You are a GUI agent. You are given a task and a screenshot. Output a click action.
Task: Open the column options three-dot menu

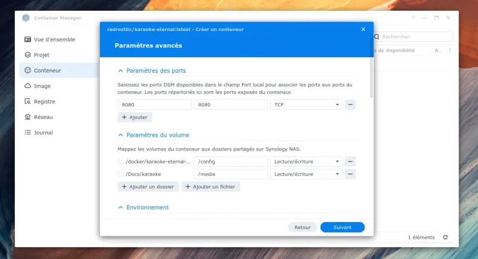tap(450, 51)
